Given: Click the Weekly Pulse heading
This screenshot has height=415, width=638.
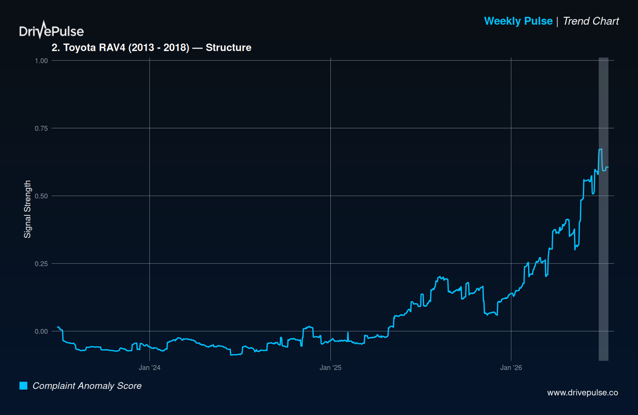Looking at the screenshot, I should (518, 21).
